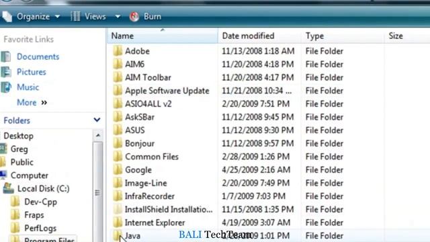Click the Bonjour folder icon
430x242 pixels.
[118, 143]
